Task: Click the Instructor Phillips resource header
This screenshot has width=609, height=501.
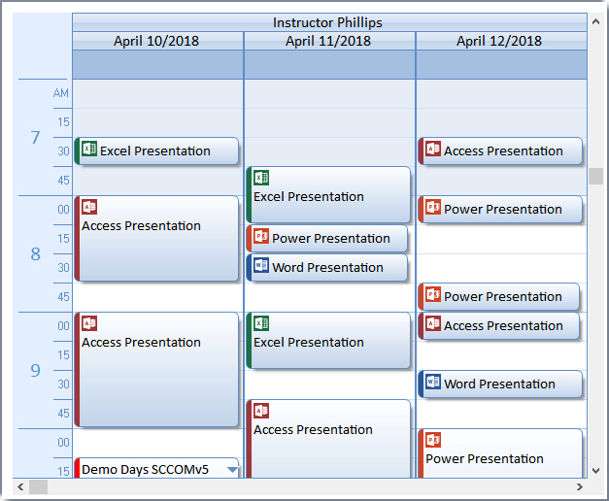Action: click(328, 22)
